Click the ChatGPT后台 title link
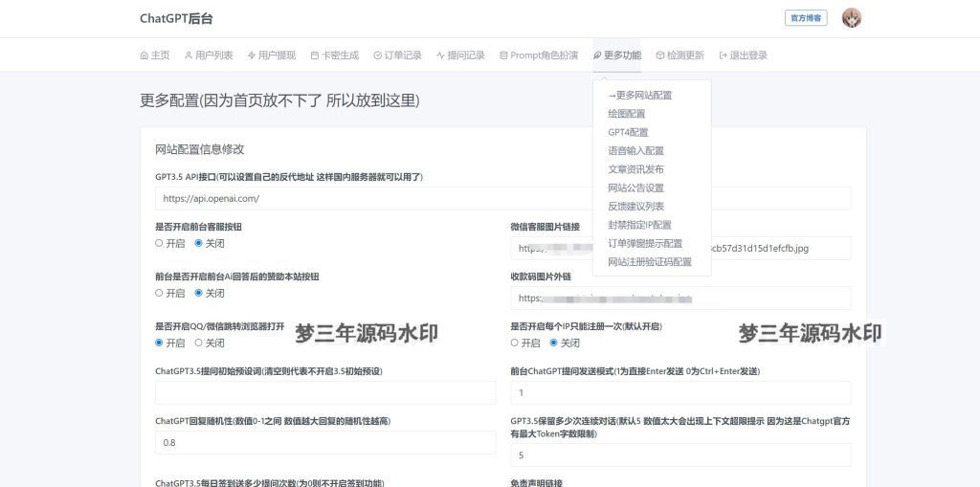Screen dimensions: 980x487 click(174, 18)
